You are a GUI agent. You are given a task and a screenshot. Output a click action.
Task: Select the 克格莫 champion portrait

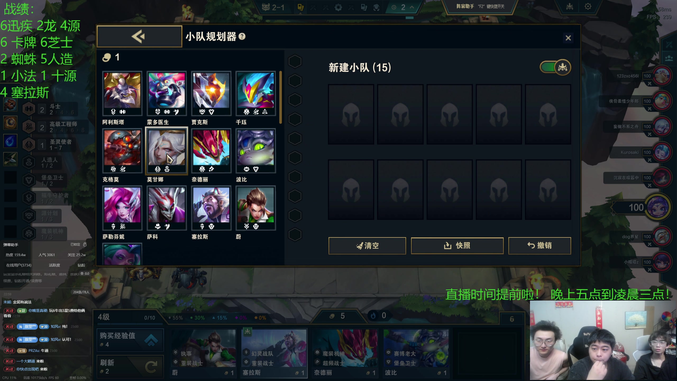pyautogui.click(x=122, y=151)
